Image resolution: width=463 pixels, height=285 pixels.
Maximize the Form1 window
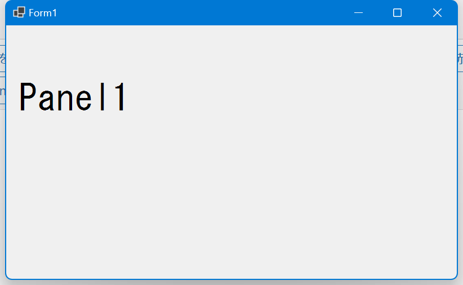(x=397, y=13)
